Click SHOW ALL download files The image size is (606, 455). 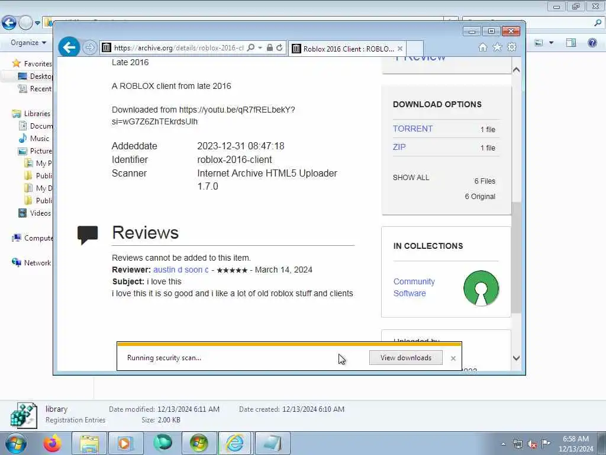(x=411, y=178)
